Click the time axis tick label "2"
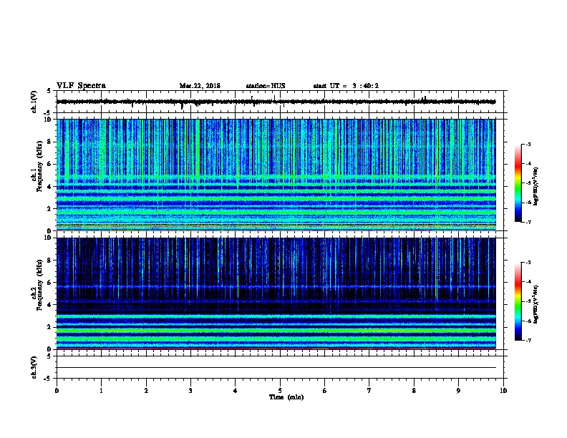Image resolution: width=567 pixels, height=438 pixels. click(146, 390)
